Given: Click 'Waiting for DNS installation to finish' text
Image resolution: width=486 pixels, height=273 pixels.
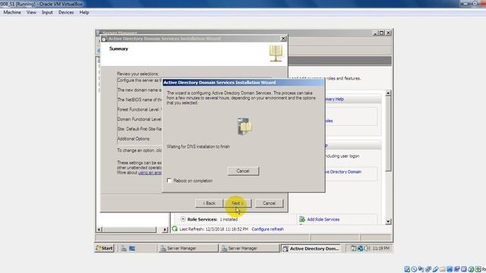Looking at the screenshot, I should click(198, 146).
